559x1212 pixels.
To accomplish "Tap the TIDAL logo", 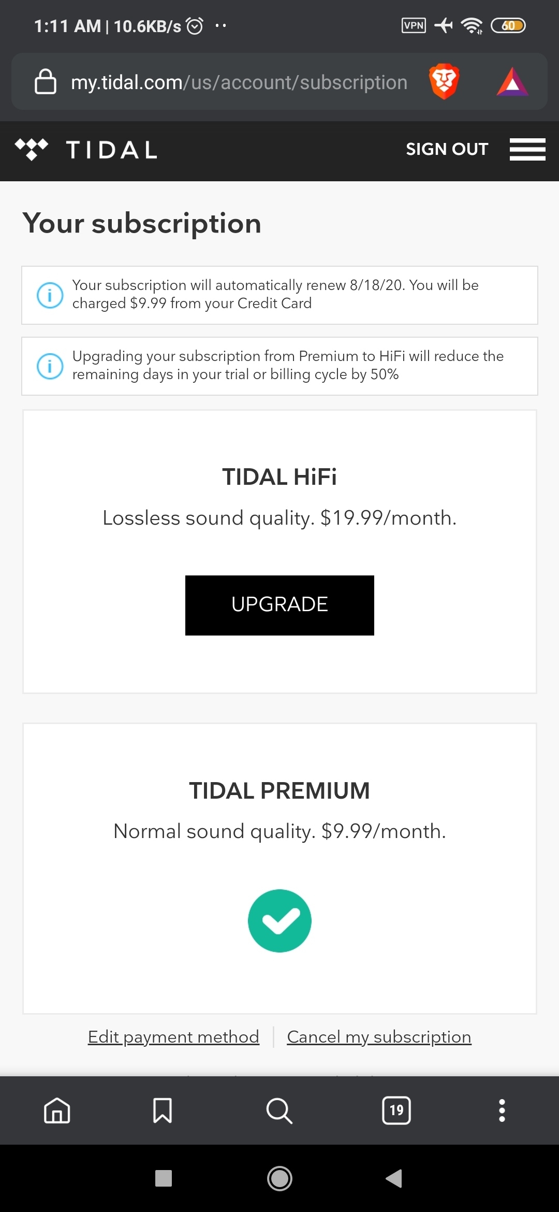I will point(86,150).
